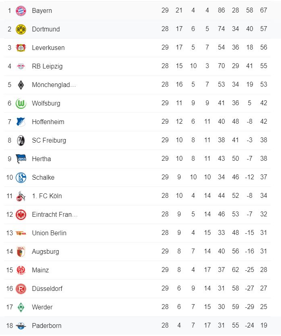The height and width of the screenshot is (336, 281).
Task: Click the Werder Bremen green diamond
Action: click(21, 307)
